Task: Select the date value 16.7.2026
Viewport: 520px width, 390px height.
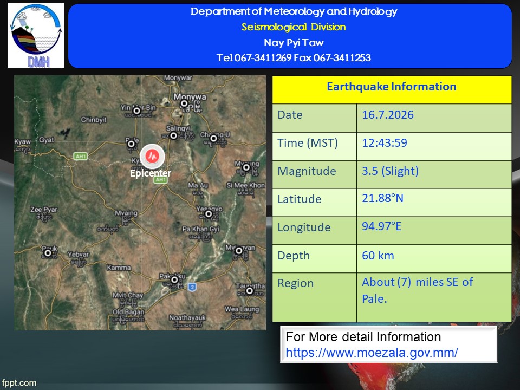Action: pos(388,115)
